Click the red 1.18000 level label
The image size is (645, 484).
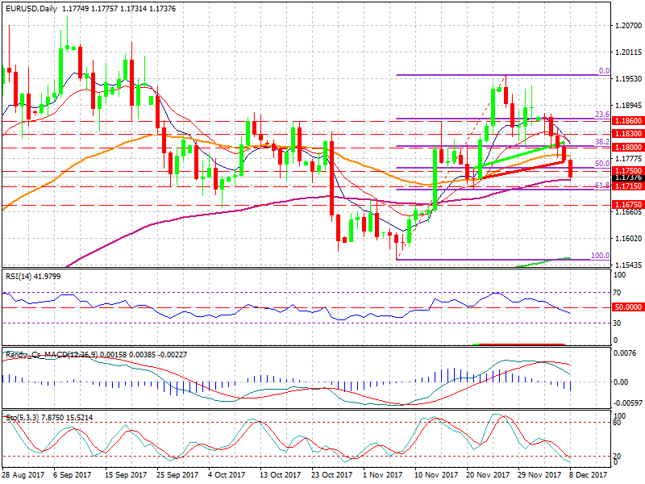pyautogui.click(x=628, y=147)
